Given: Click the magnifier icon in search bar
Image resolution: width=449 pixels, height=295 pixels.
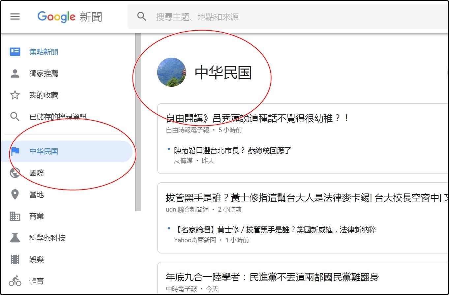Looking at the screenshot, I should [x=142, y=17].
